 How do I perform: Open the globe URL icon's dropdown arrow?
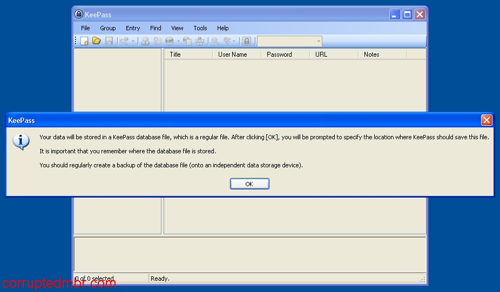point(178,41)
